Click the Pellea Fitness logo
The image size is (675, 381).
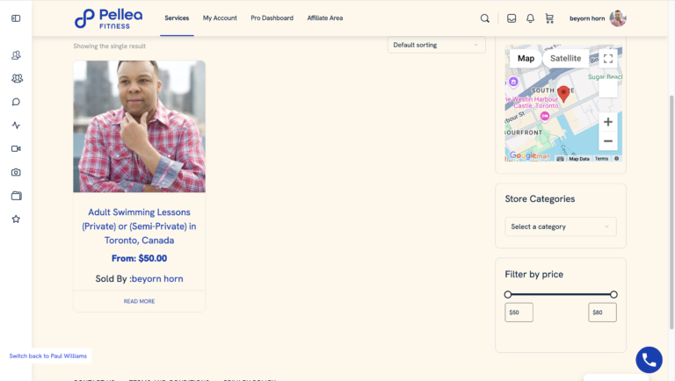pyautogui.click(x=108, y=18)
